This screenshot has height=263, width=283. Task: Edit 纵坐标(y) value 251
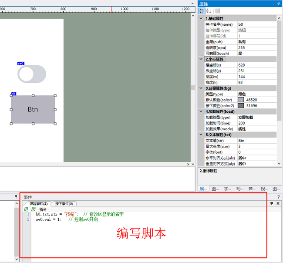(257, 71)
